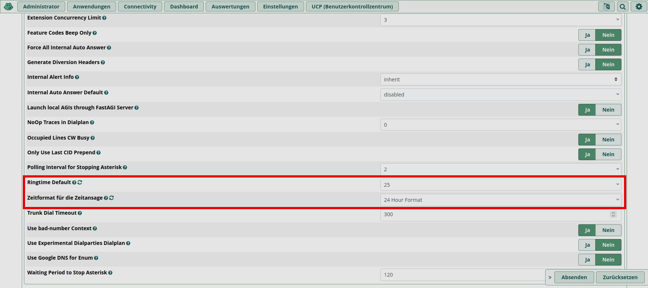The width and height of the screenshot is (648, 288).
Task: Click the FreePBX frog logo icon
Action: click(8, 7)
